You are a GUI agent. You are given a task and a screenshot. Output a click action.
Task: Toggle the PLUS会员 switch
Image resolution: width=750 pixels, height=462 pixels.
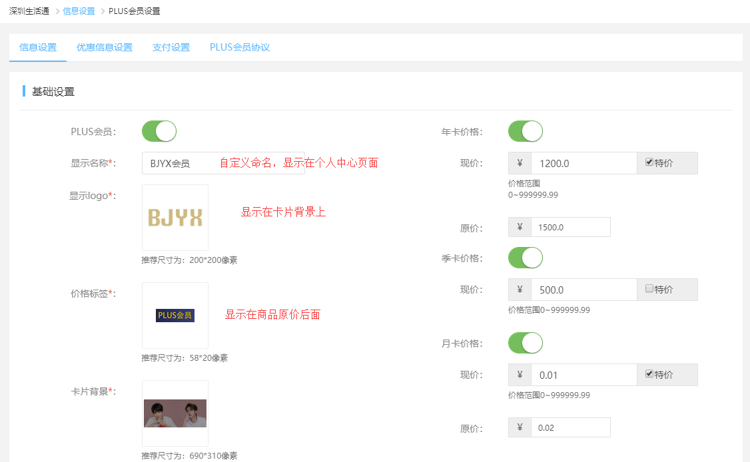click(159, 131)
